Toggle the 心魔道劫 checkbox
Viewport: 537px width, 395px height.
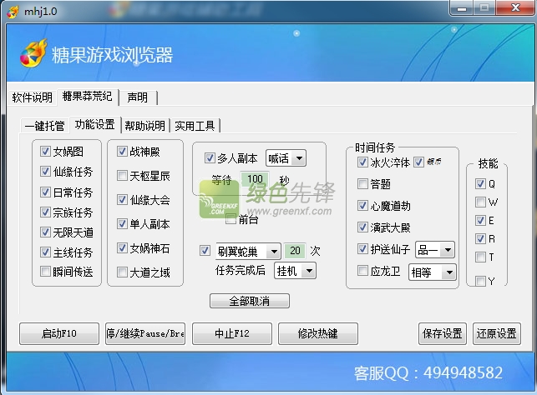[362, 205]
